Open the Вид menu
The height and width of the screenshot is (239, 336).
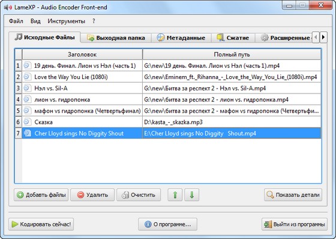(35, 21)
